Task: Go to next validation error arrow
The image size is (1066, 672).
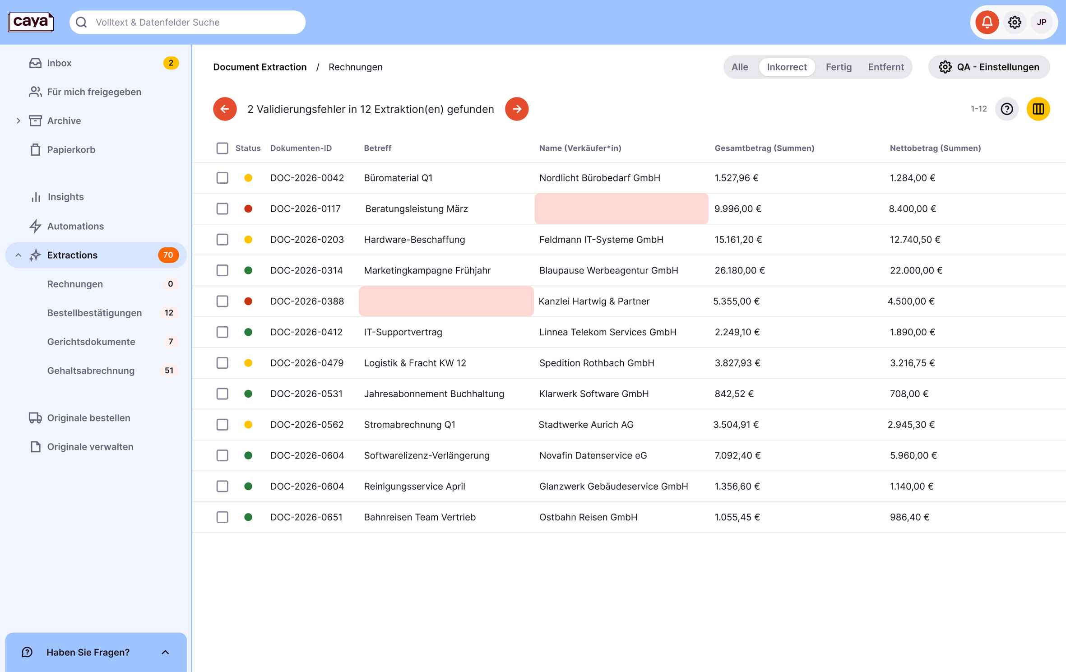Action: (x=517, y=109)
